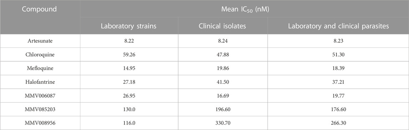This screenshot has width=409, height=130.
Task: Click the 19.86 Mefloquine clinical value
Action: (x=223, y=68)
